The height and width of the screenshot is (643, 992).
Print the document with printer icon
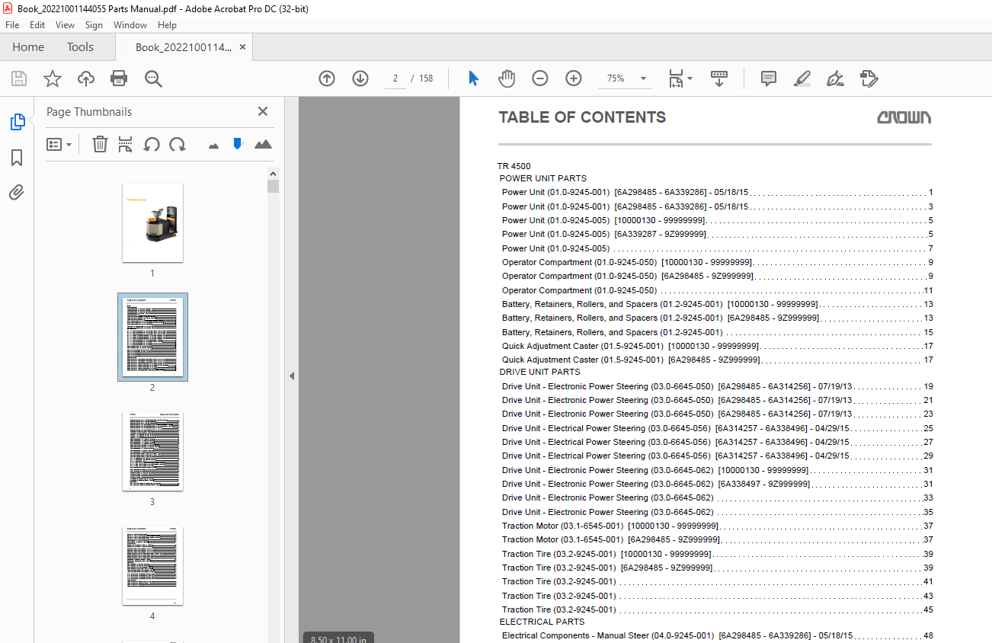[x=119, y=78]
